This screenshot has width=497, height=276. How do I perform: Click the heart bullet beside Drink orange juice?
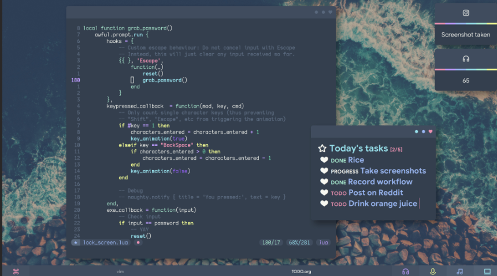point(324,204)
